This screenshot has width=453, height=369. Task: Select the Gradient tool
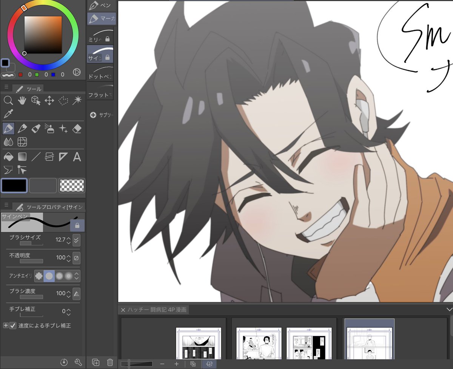(x=22, y=156)
